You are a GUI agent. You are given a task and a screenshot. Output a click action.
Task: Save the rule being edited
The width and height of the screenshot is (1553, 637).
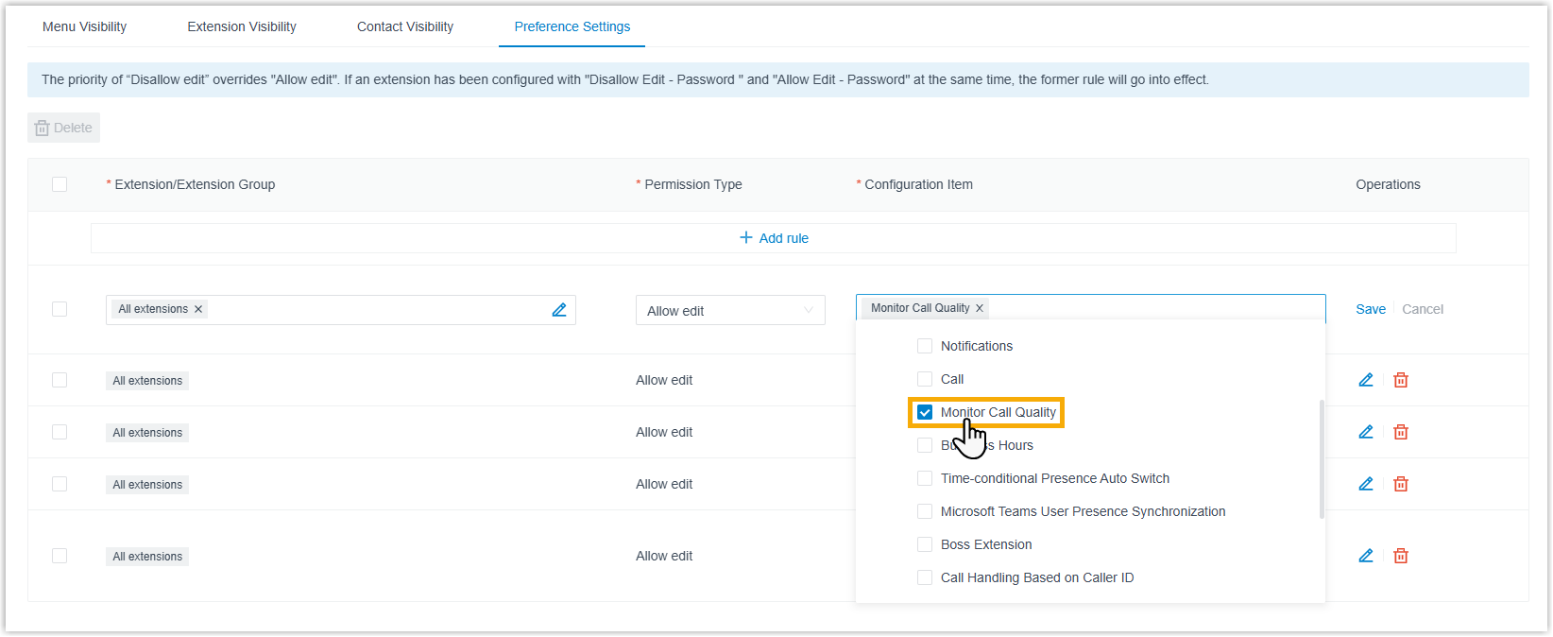click(x=1371, y=309)
